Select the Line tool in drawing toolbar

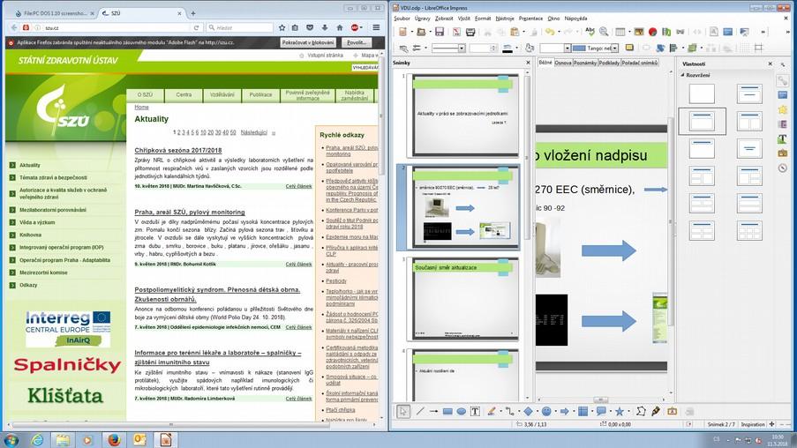tap(420, 412)
